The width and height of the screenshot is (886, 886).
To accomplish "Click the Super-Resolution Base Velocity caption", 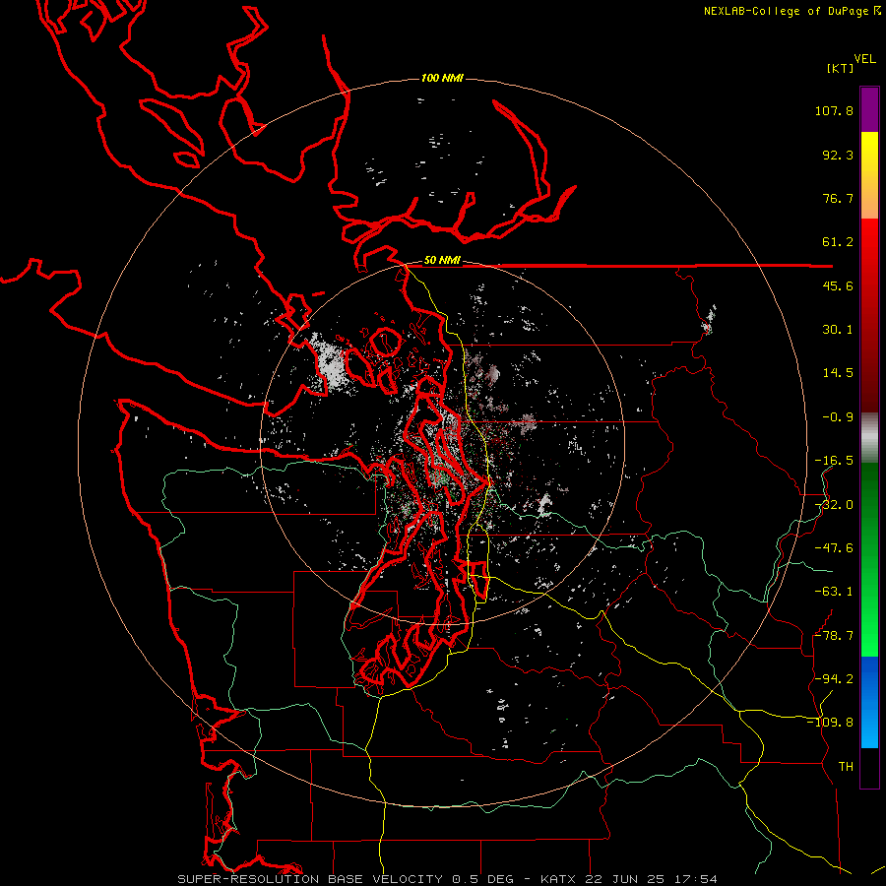I will [x=448, y=879].
